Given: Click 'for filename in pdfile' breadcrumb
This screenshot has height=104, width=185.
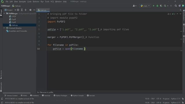Looking at the screenshot, I should [45, 92].
